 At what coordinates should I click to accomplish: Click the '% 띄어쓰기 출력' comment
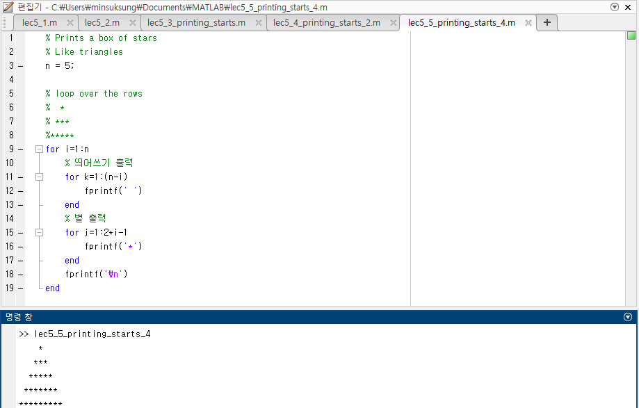click(x=99, y=163)
